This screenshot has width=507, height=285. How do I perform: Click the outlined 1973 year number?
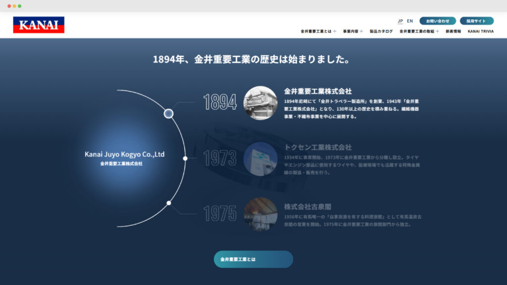coord(220,158)
